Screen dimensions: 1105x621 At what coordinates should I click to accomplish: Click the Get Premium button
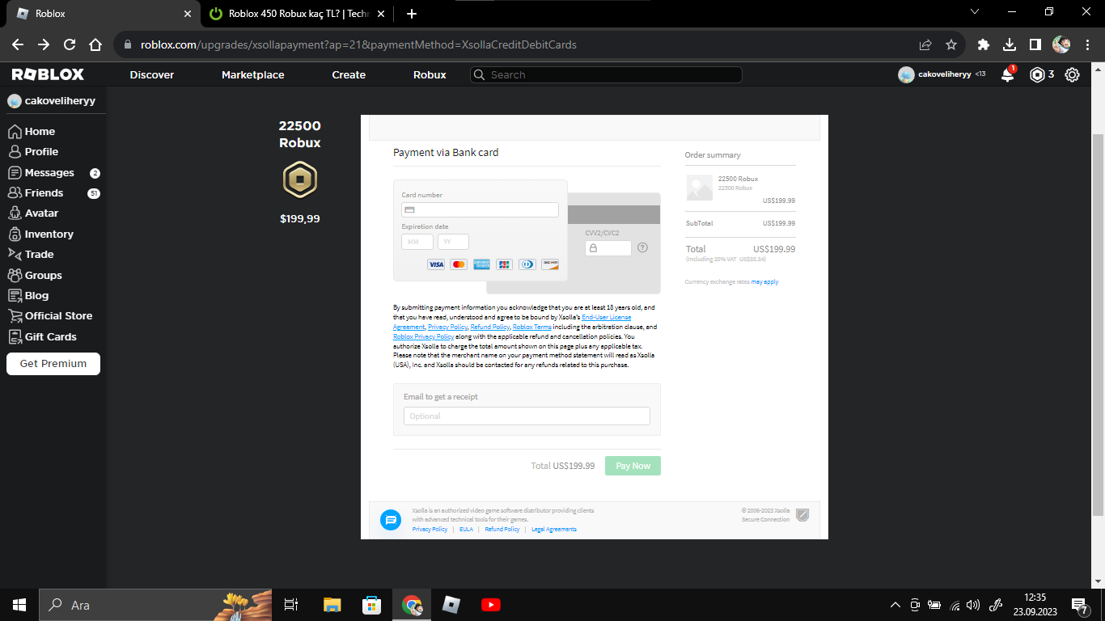click(x=53, y=364)
